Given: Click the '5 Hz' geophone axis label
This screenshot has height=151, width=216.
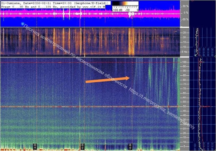Looking at the screenshot, I should tap(184, 52).
